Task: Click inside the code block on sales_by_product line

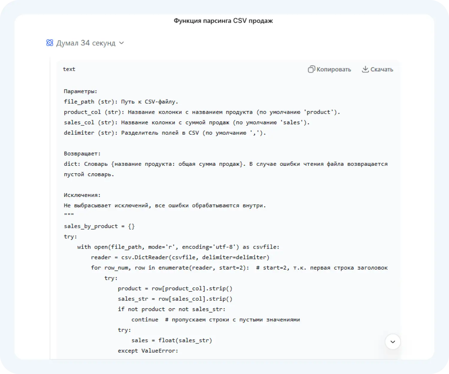Action: pos(99,226)
